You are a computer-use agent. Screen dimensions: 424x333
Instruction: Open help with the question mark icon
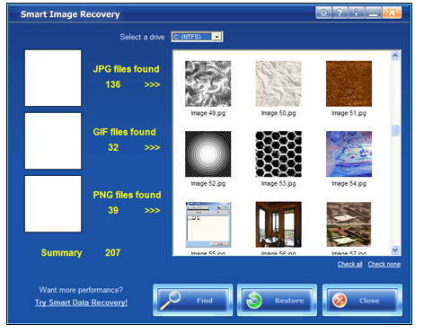(340, 13)
